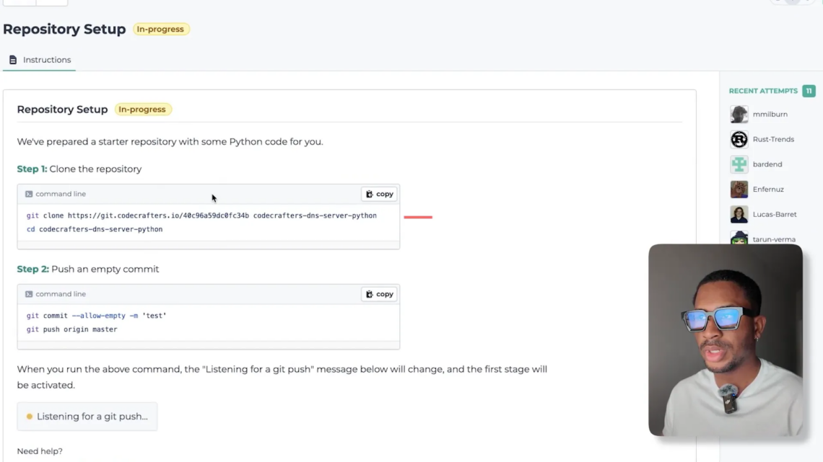
Task: Select username mmilburn in recent attempts
Action: (x=770, y=114)
